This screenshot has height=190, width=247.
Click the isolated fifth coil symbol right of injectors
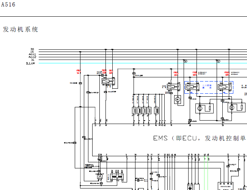click(156, 110)
